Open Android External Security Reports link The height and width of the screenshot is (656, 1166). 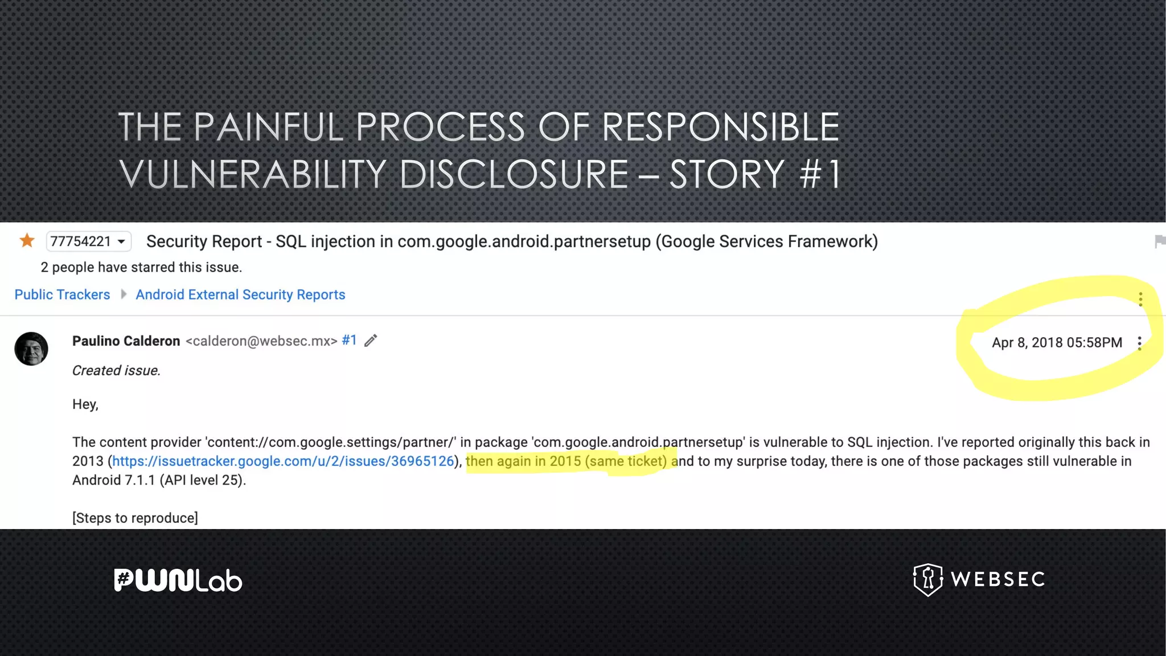[x=240, y=294]
